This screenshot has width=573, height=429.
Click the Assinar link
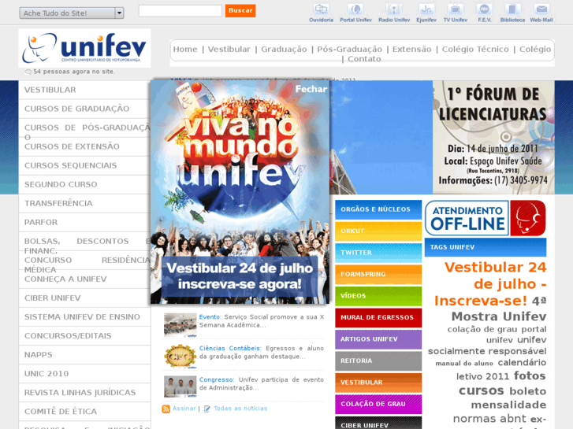point(184,409)
